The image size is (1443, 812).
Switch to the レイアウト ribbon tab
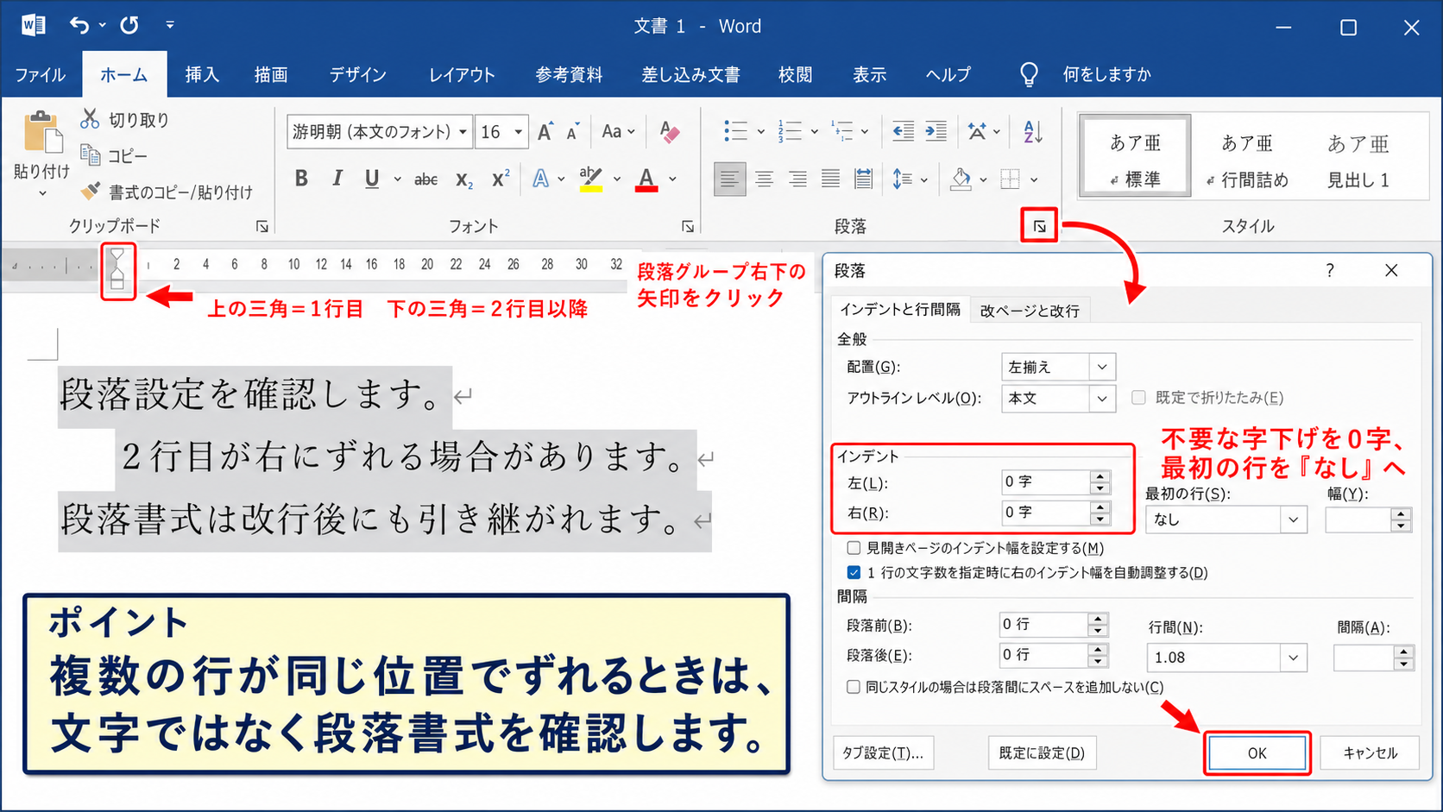click(x=462, y=75)
